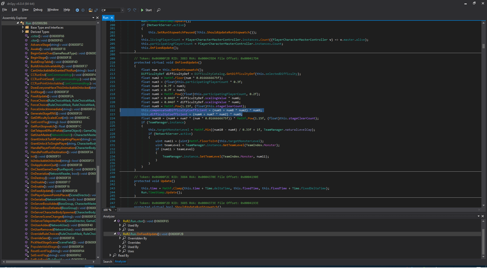Expand Read By node in Analyzer

[x=110, y=255]
